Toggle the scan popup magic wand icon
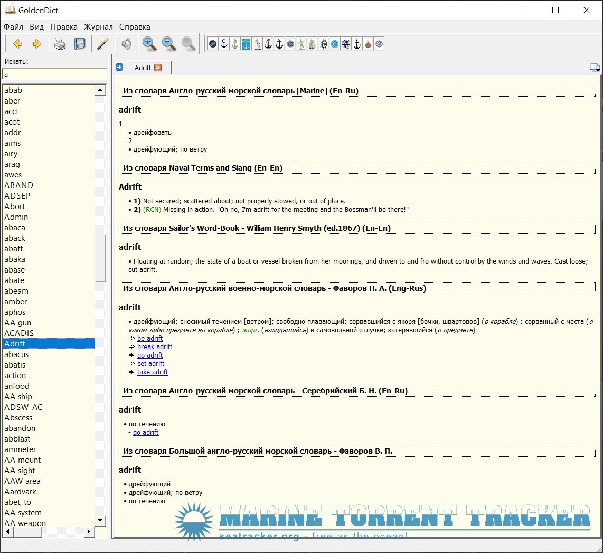Viewport: 603px width, 553px height. coord(102,44)
